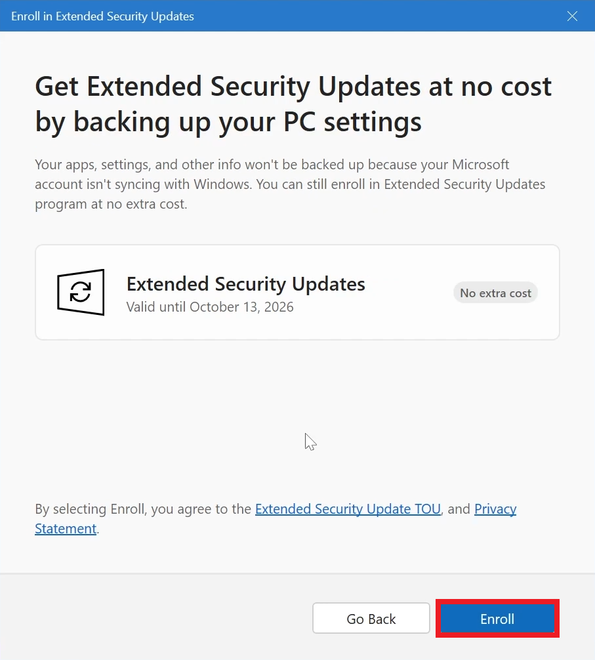Click the Extended Security Updates sync icon
The width and height of the screenshot is (595, 660).
click(81, 292)
